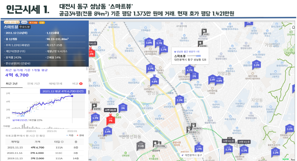Image resolution: width=297 pixels, height=161 pixels.
Task: Click the 대전역 KTX train station icon
Action: pyautogui.click(x=193, y=126)
